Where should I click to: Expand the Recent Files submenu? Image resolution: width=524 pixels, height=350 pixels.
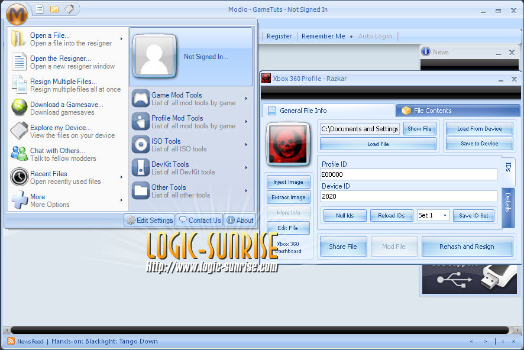pos(122,177)
